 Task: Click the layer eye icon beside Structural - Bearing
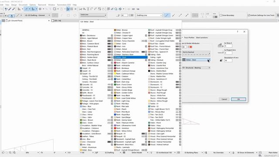[x=184, y=68]
